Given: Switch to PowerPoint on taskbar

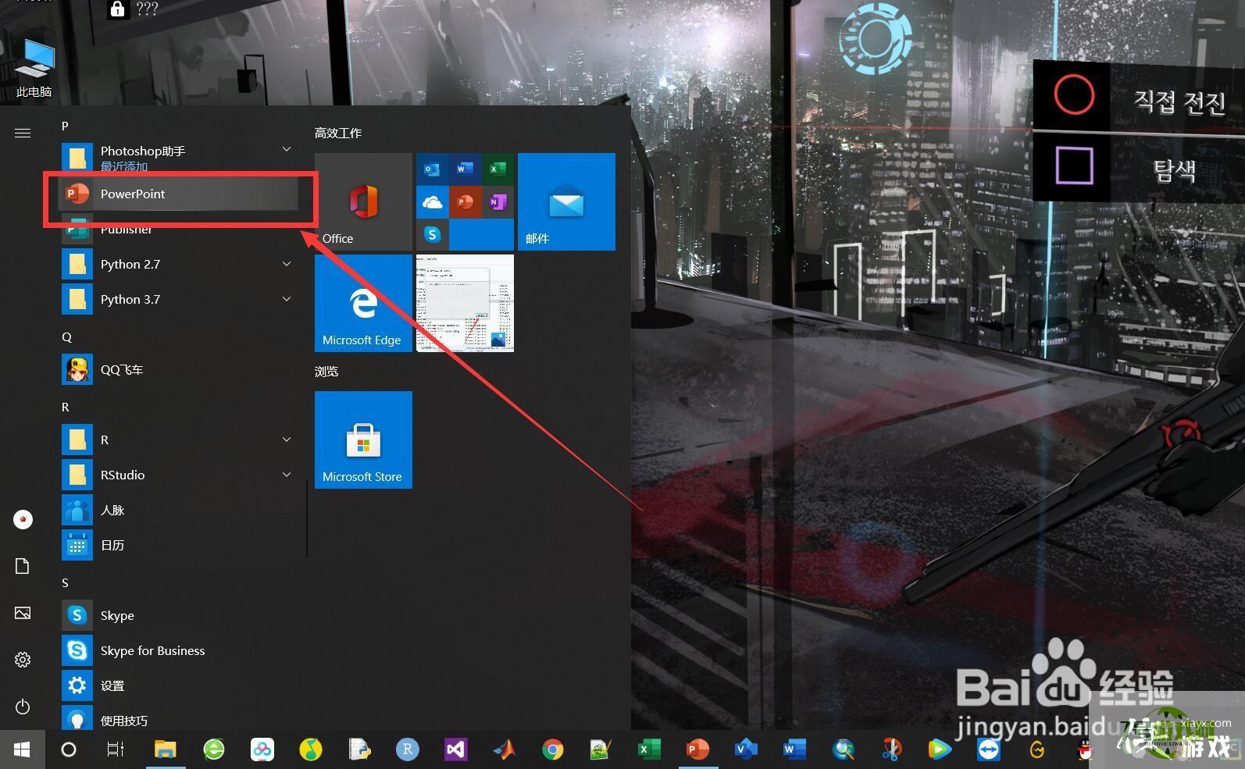Looking at the screenshot, I should (697, 749).
